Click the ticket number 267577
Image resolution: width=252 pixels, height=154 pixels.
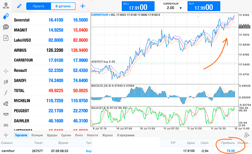coord(37,151)
